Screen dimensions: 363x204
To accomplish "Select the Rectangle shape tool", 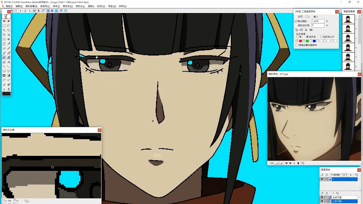I will coord(4,71).
